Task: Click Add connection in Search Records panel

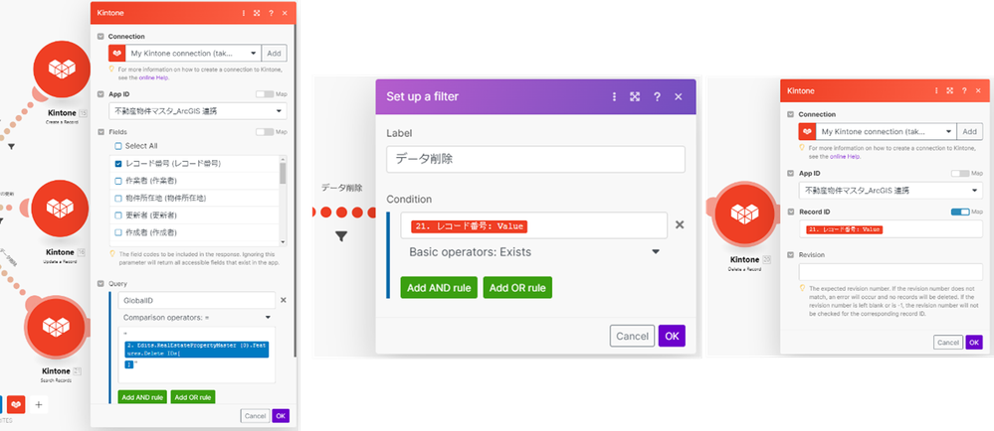Action: [274, 54]
